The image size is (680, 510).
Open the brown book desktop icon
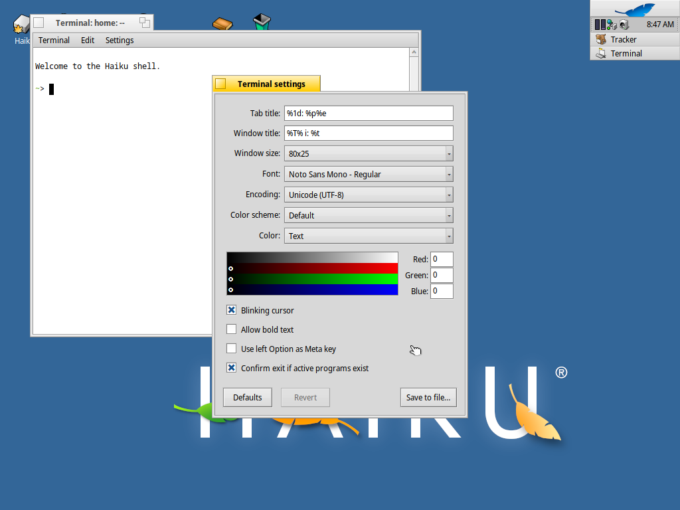click(222, 23)
